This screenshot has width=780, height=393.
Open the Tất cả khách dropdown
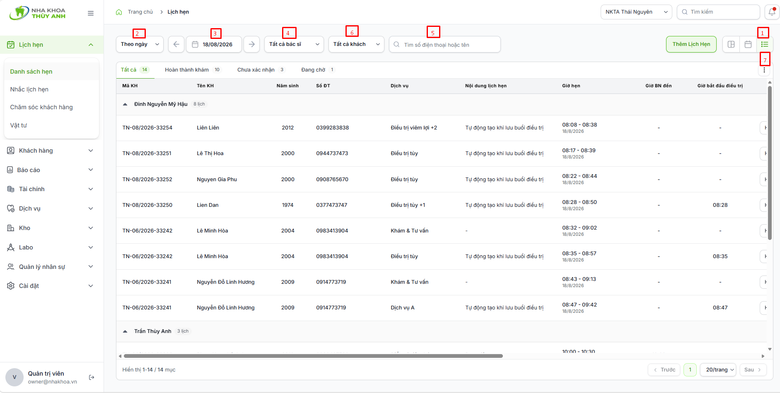(x=356, y=44)
